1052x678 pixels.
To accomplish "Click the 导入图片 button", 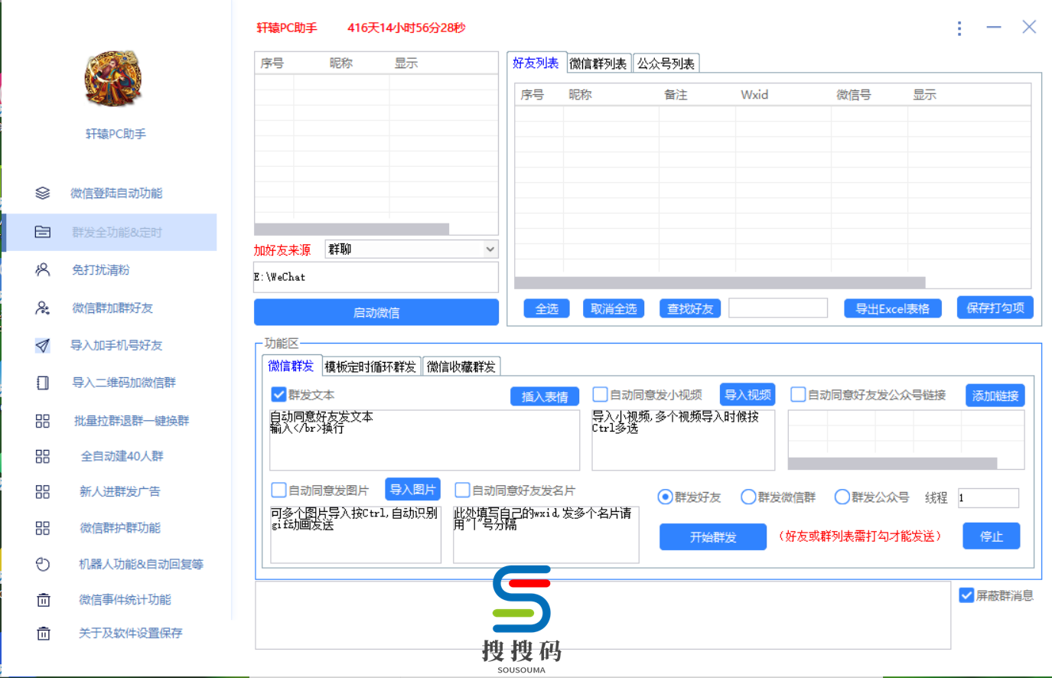I will 412,489.
